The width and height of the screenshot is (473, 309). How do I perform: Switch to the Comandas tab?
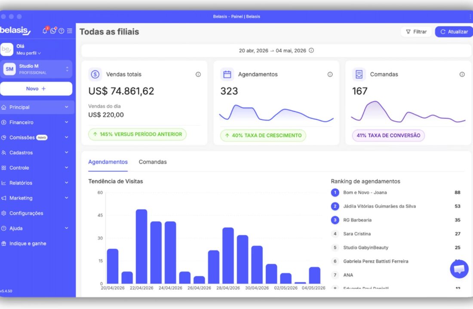click(153, 162)
